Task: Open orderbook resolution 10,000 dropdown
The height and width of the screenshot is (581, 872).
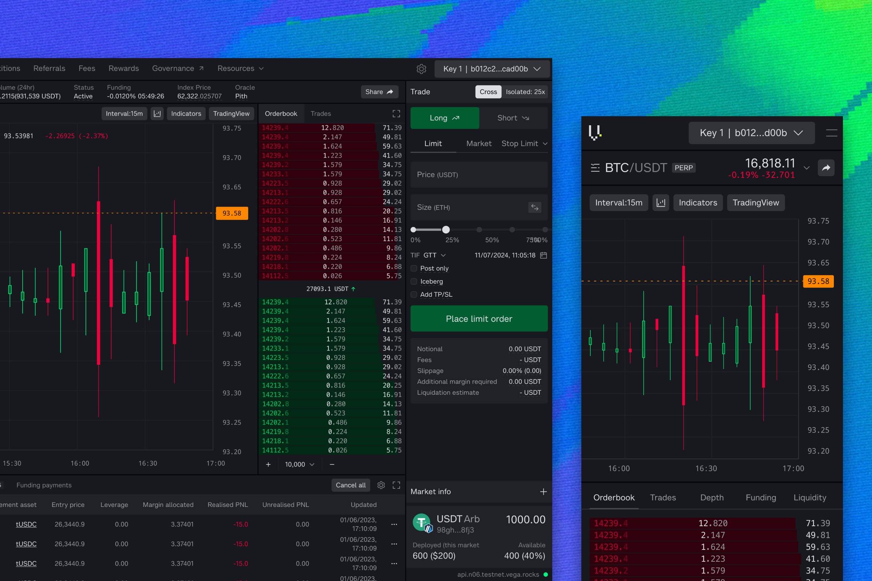Action: (x=299, y=465)
